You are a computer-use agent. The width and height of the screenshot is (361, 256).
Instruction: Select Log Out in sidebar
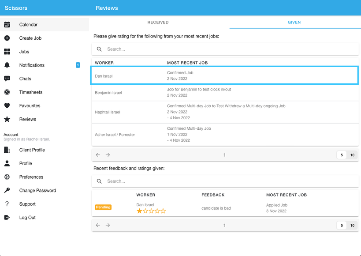coord(45,218)
